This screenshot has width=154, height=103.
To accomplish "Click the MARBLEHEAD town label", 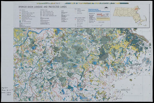I will tap(126, 90).
